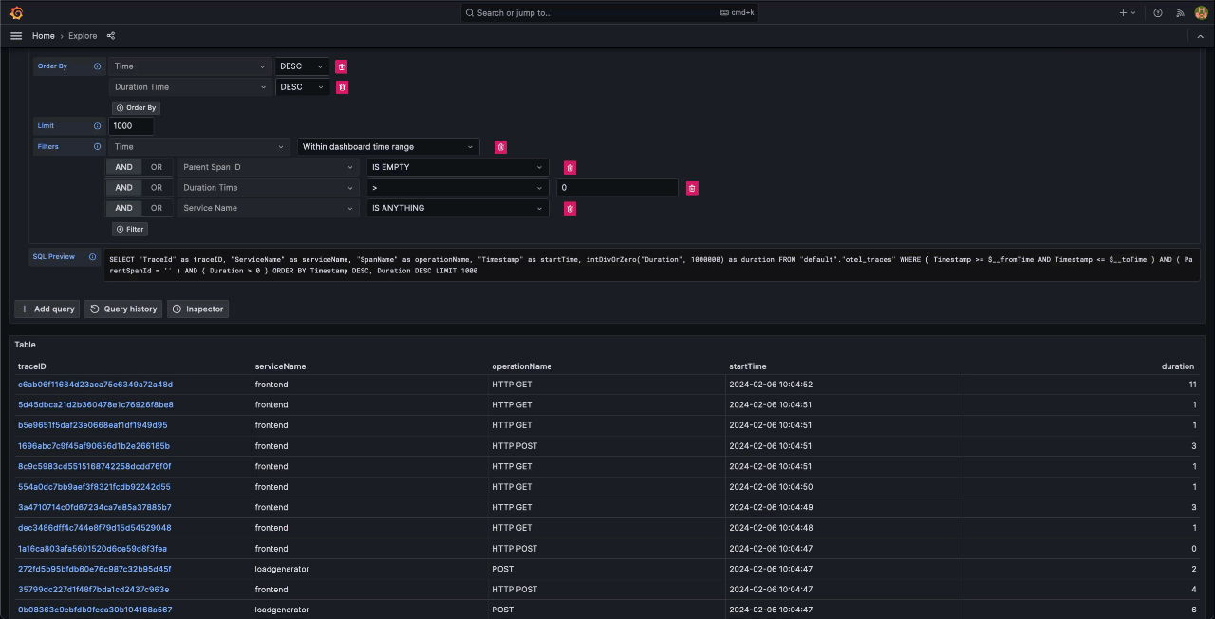
Task: Open the help question mark icon
Action: pos(1157,13)
